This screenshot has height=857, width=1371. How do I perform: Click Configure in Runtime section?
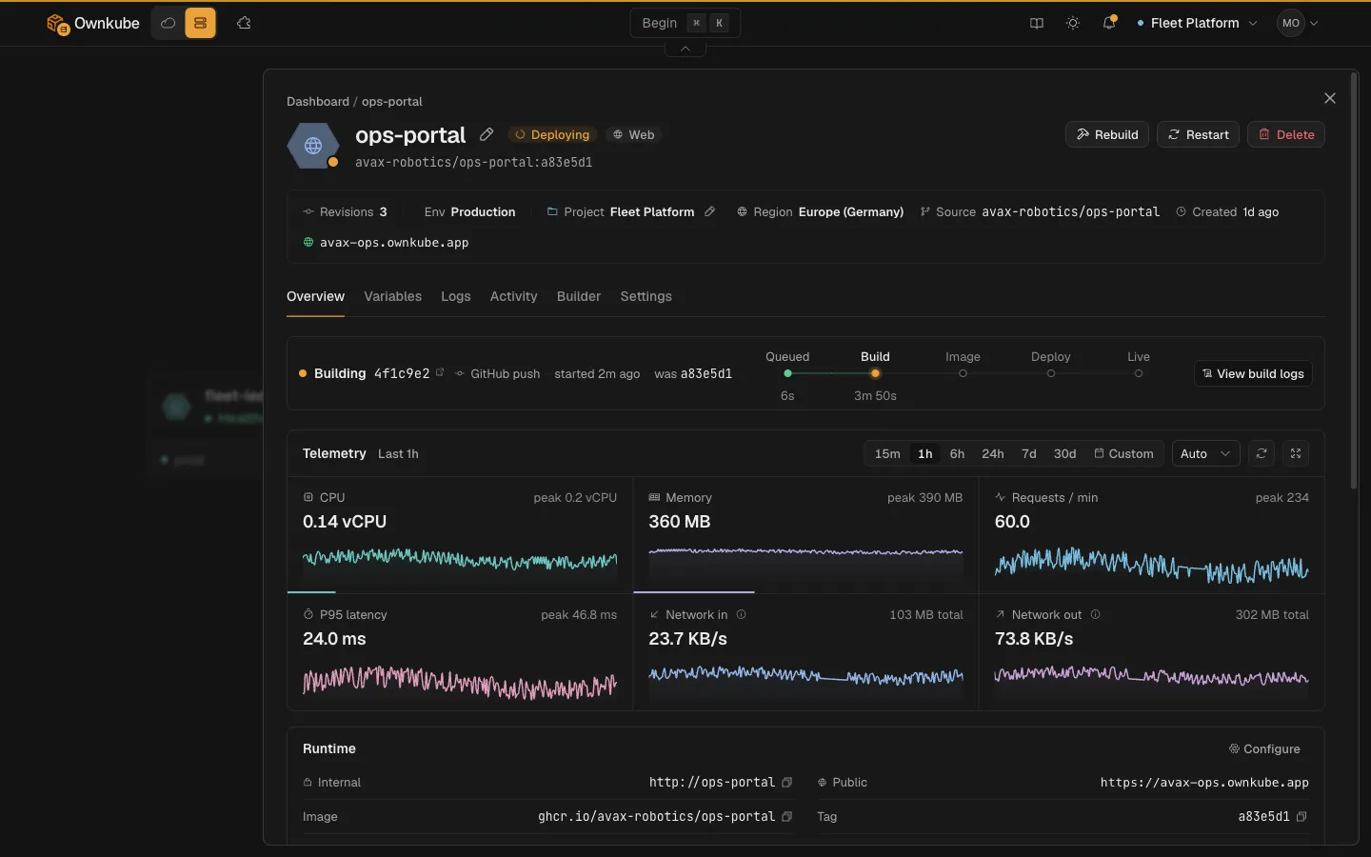tap(1264, 748)
